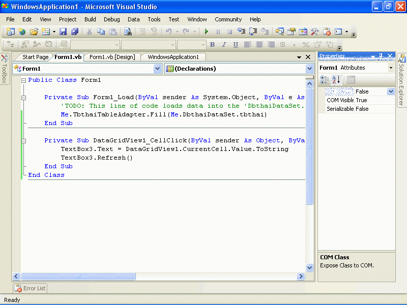This screenshot has width=407, height=305.
Task: Click the hammer and wrench Toolbox icon
Action: point(314,32)
